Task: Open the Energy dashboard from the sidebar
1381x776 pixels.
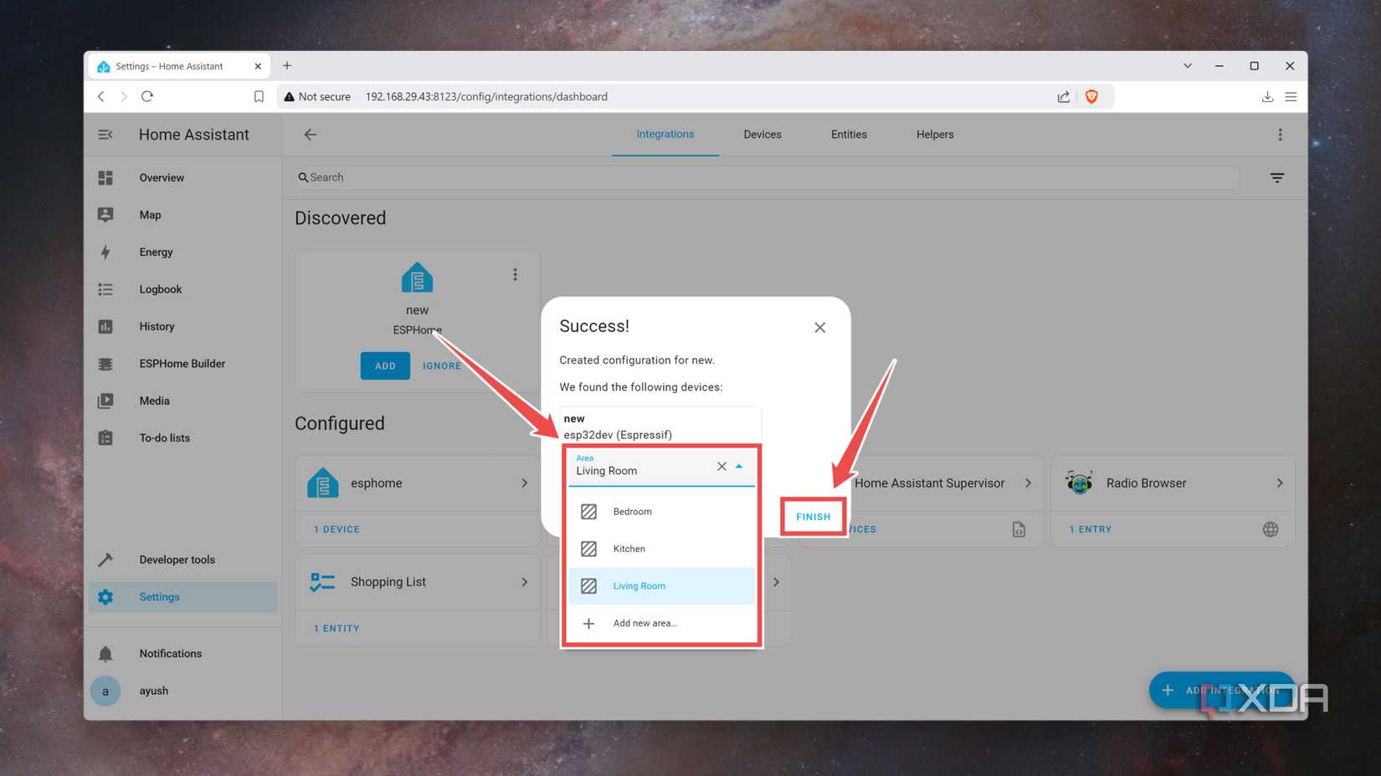Action: pyautogui.click(x=155, y=252)
